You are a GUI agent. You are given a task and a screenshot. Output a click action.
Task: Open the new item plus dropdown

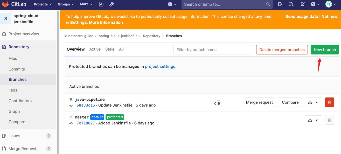point(172,4)
